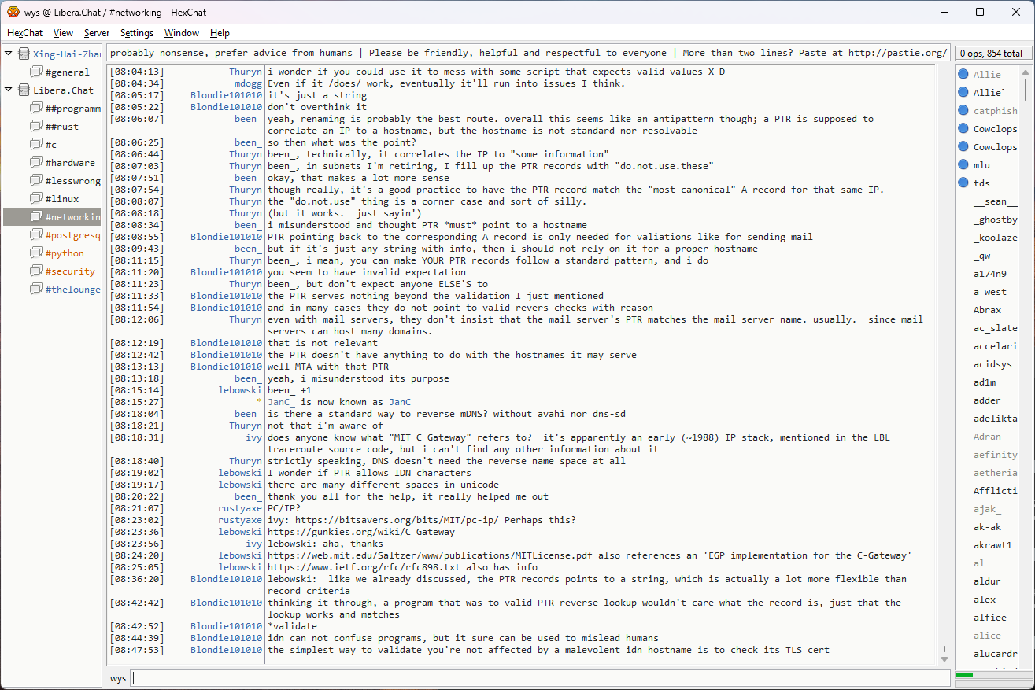Screen dimensions: 1035x690
Task: Click the HexChat app icon in title bar
Action: pyautogui.click(x=13, y=12)
